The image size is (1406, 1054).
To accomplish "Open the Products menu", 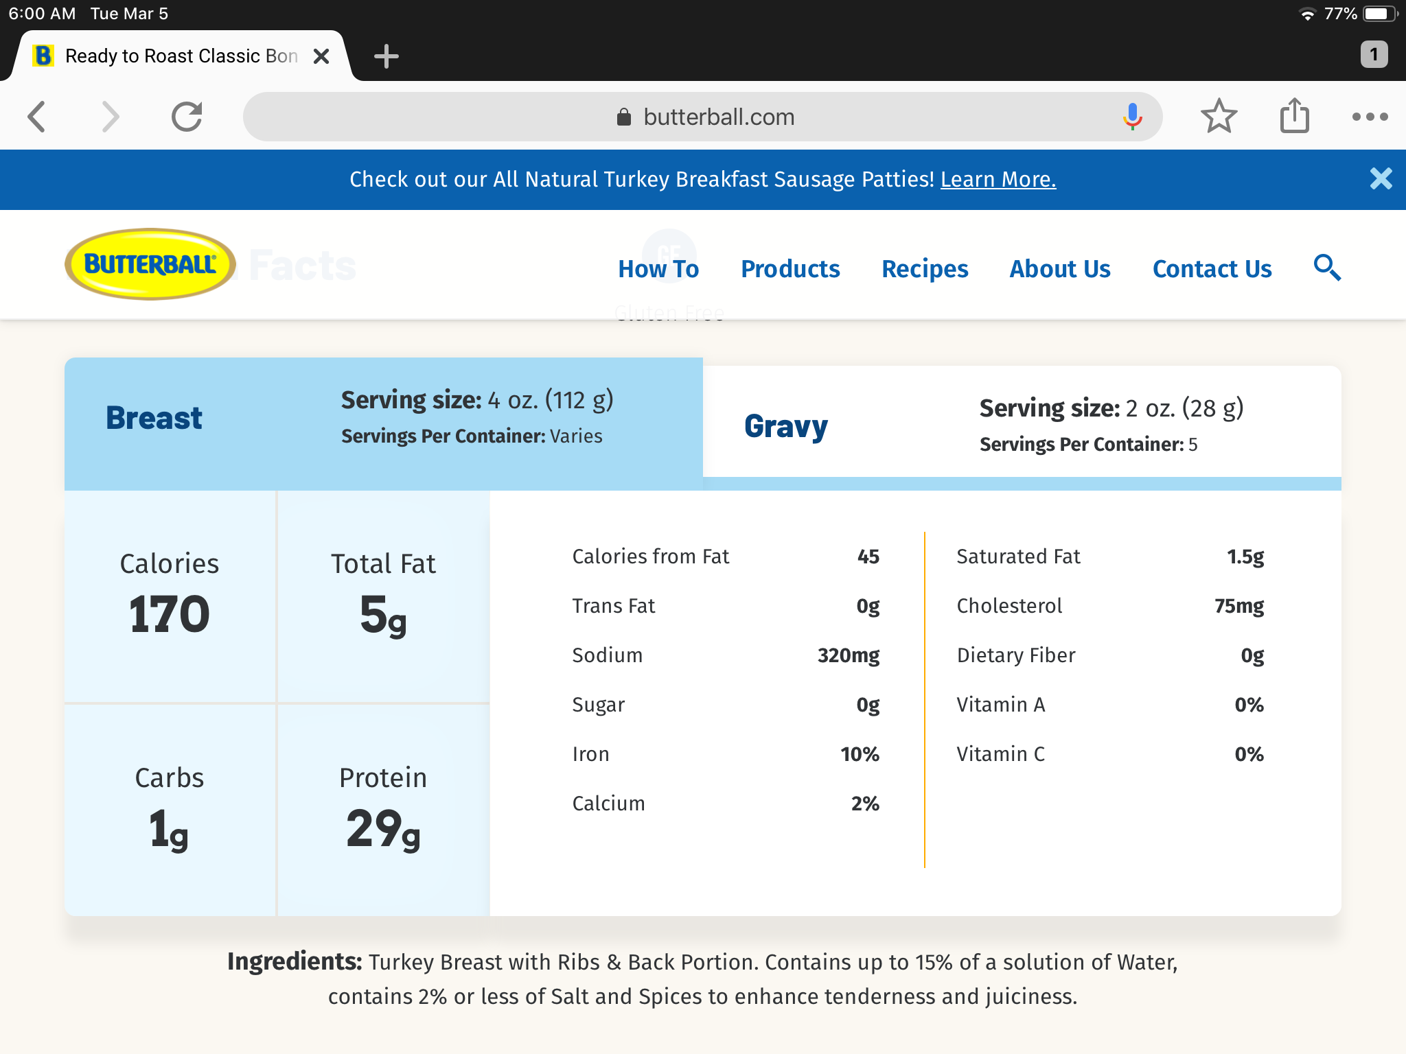I will tap(790, 269).
